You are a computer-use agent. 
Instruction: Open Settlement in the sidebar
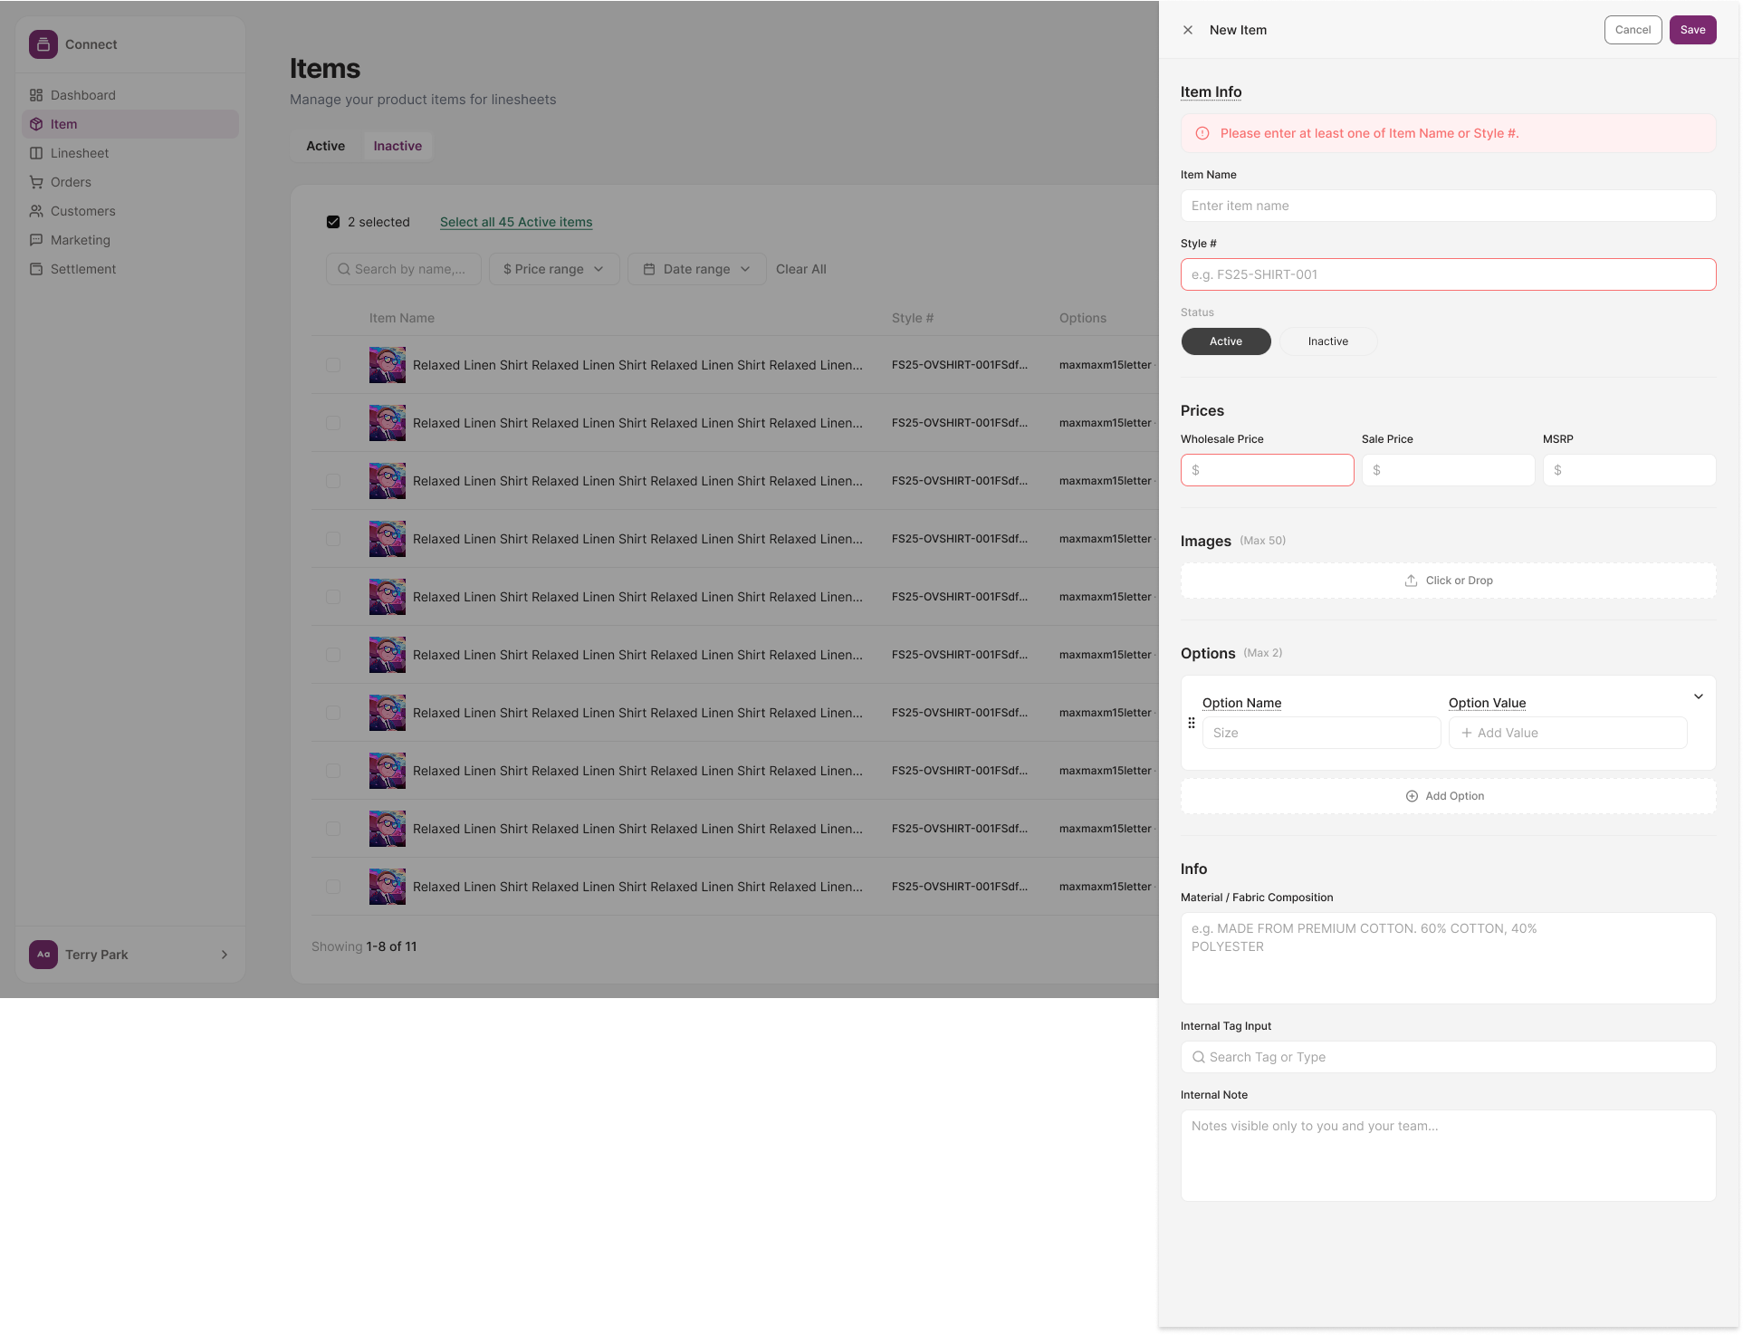(x=130, y=269)
